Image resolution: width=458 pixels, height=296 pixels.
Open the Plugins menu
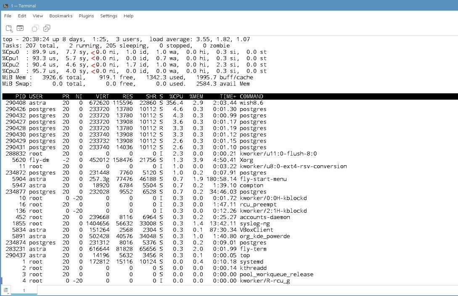(x=86, y=16)
